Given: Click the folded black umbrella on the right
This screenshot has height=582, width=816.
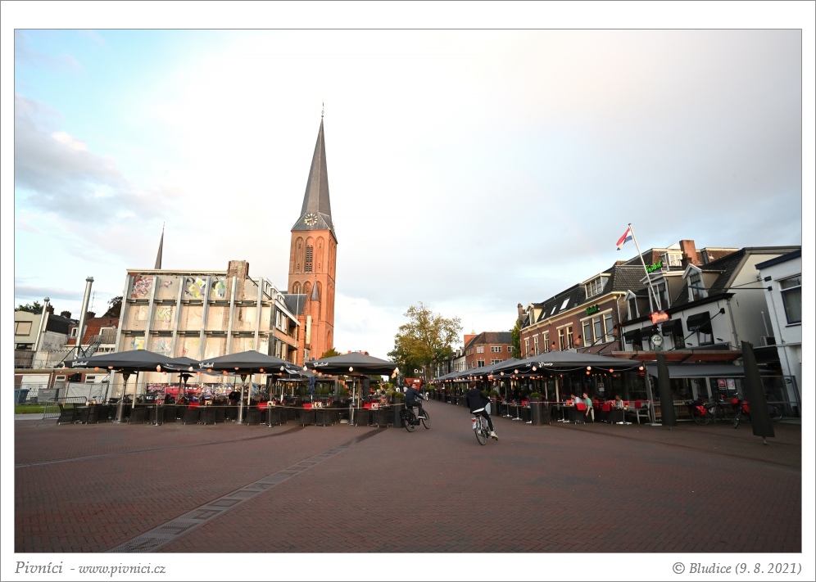Looking at the screenshot, I should click(x=756, y=390).
